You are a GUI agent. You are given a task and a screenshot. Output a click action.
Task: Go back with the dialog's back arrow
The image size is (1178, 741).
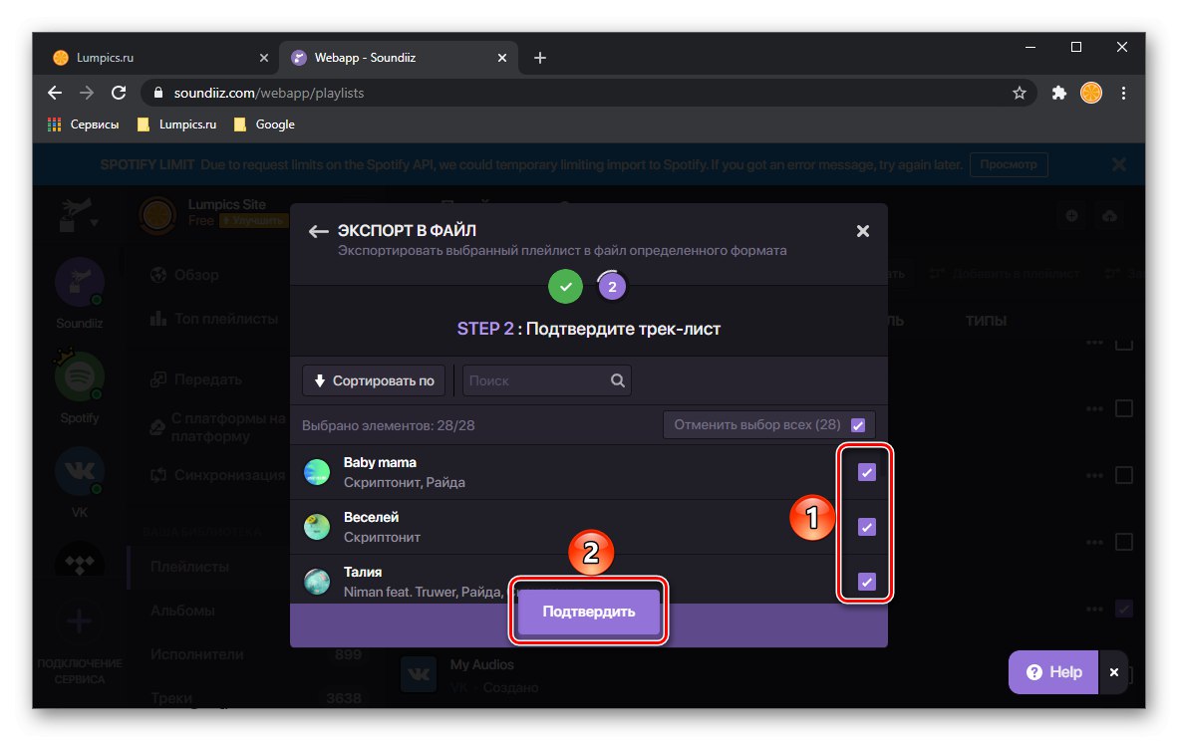[318, 231]
